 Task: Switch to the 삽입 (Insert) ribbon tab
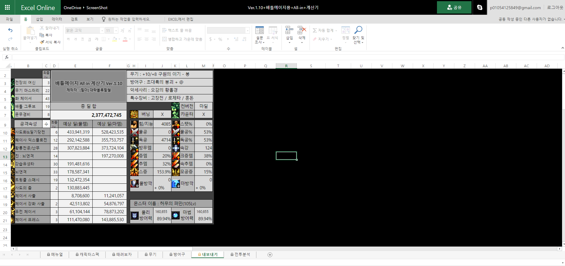click(40, 19)
